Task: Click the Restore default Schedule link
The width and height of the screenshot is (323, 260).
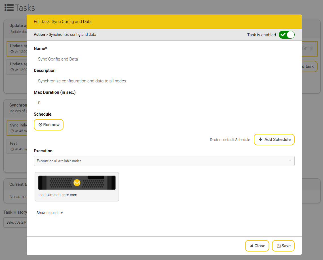Action: pyautogui.click(x=230, y=140)
